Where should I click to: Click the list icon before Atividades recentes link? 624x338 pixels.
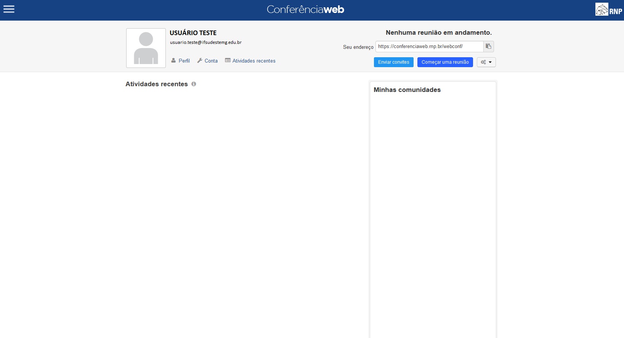pos(228,60)
